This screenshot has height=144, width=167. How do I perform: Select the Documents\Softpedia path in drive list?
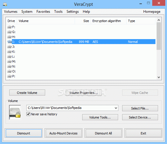pos(45,42)
